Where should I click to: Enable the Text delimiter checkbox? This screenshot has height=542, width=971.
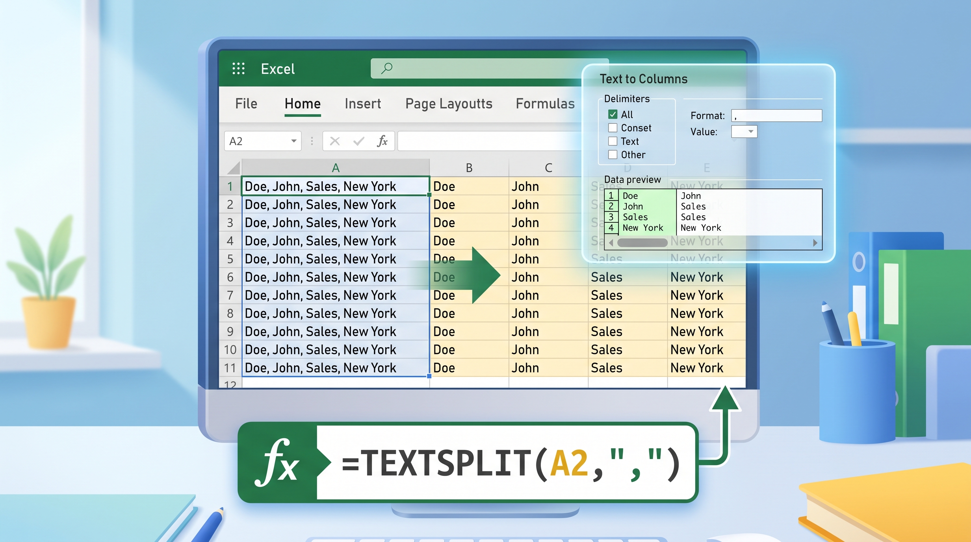click(613, 141)
